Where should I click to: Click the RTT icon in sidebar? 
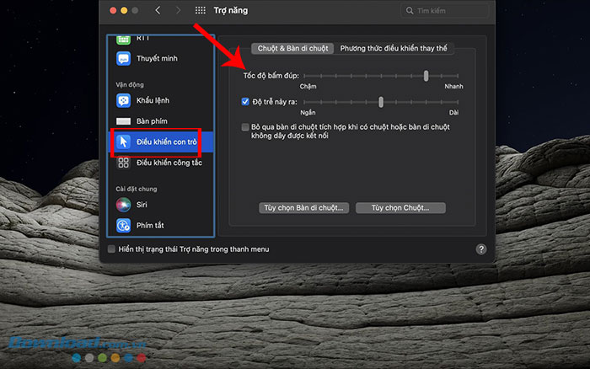tap(123, 40)
